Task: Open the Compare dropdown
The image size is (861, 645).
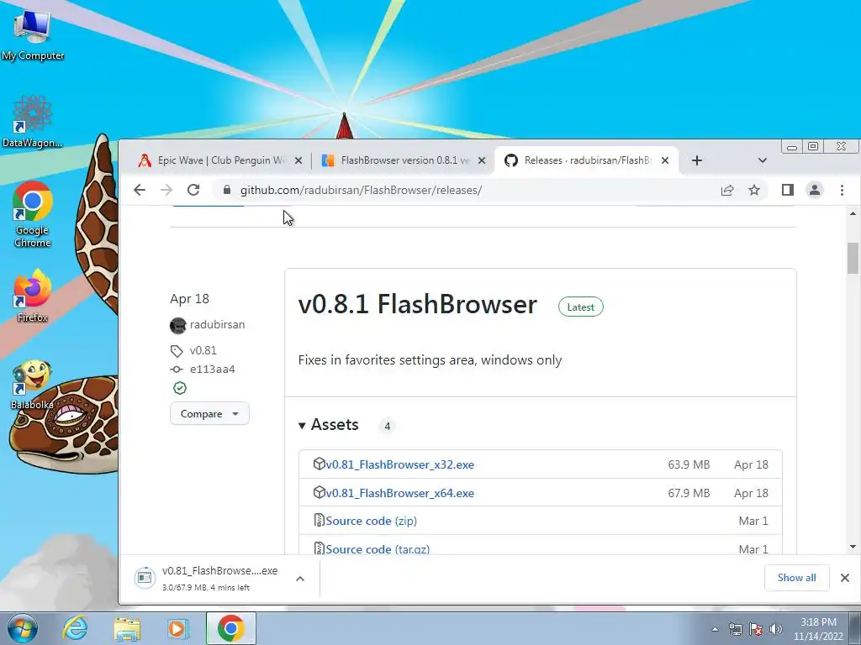Action: pos(209,413)
